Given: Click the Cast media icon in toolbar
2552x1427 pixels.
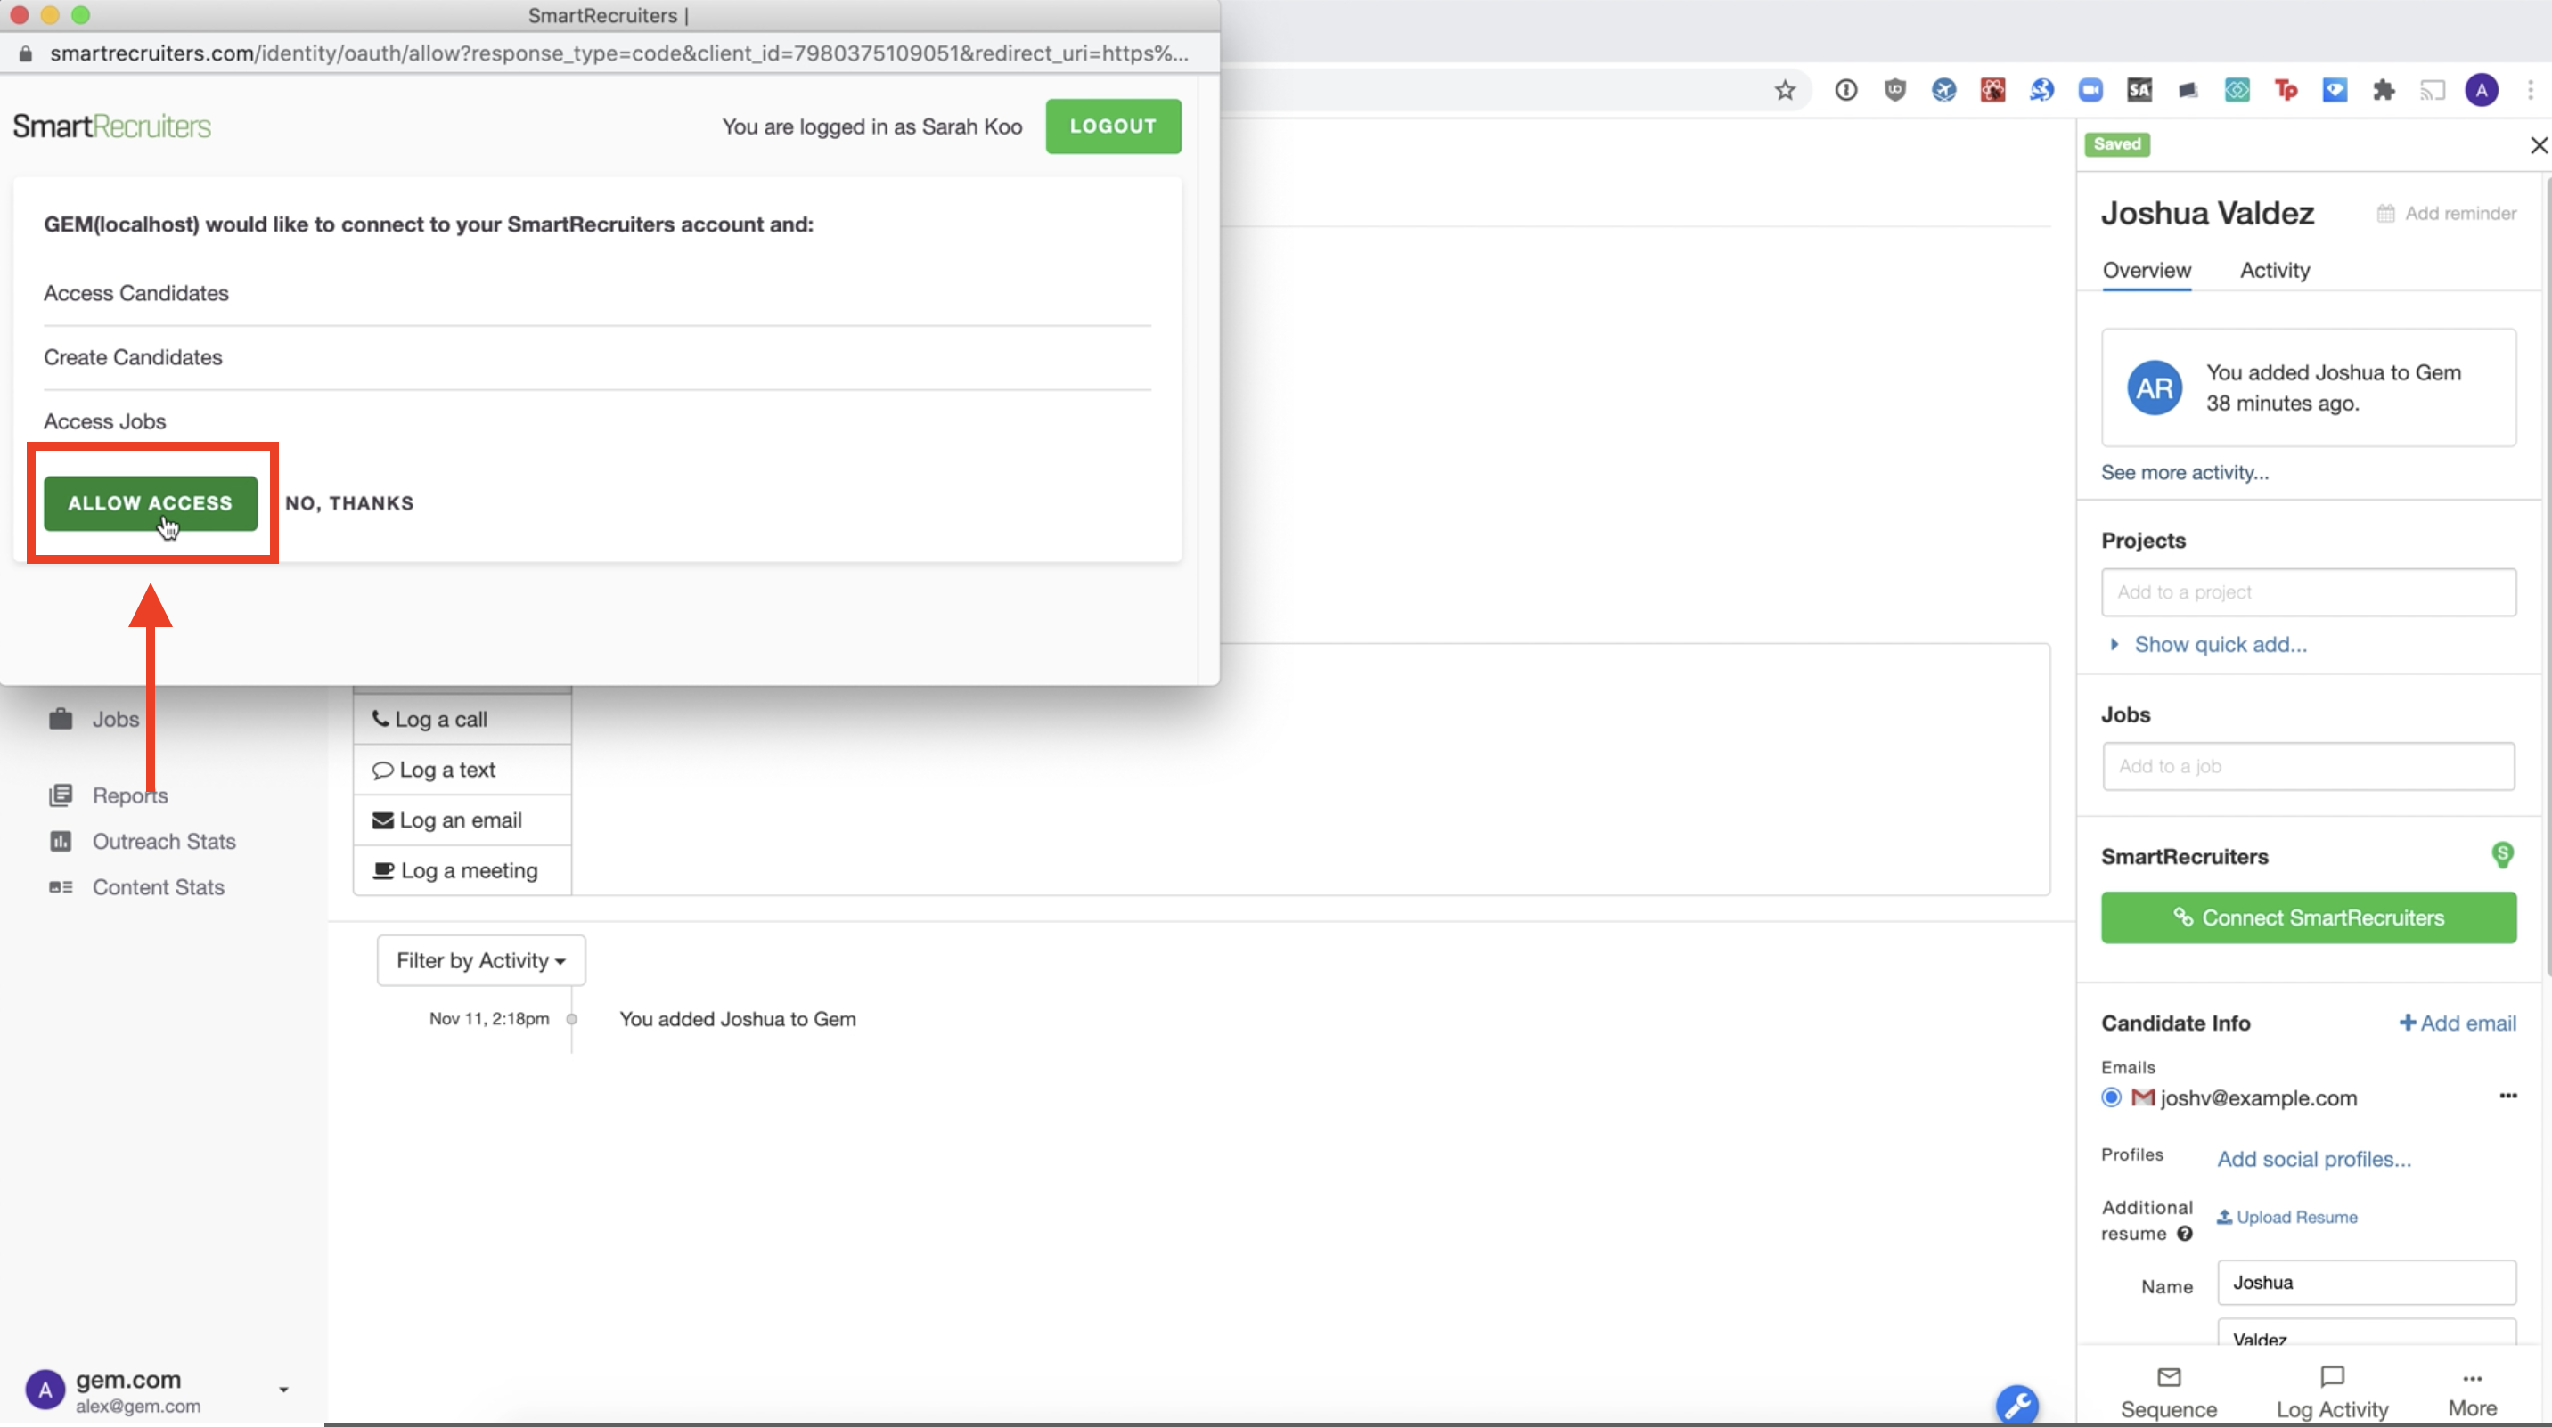Looking at the screenshot, I should pyautogui.click(x=2433, y=90).
